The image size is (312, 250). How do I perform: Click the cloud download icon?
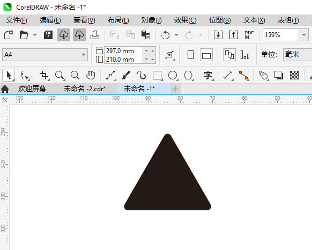[64, 35]
